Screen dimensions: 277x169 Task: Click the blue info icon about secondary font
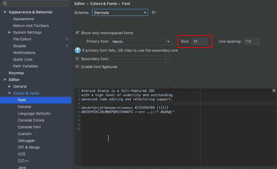[x=78, y=50]
